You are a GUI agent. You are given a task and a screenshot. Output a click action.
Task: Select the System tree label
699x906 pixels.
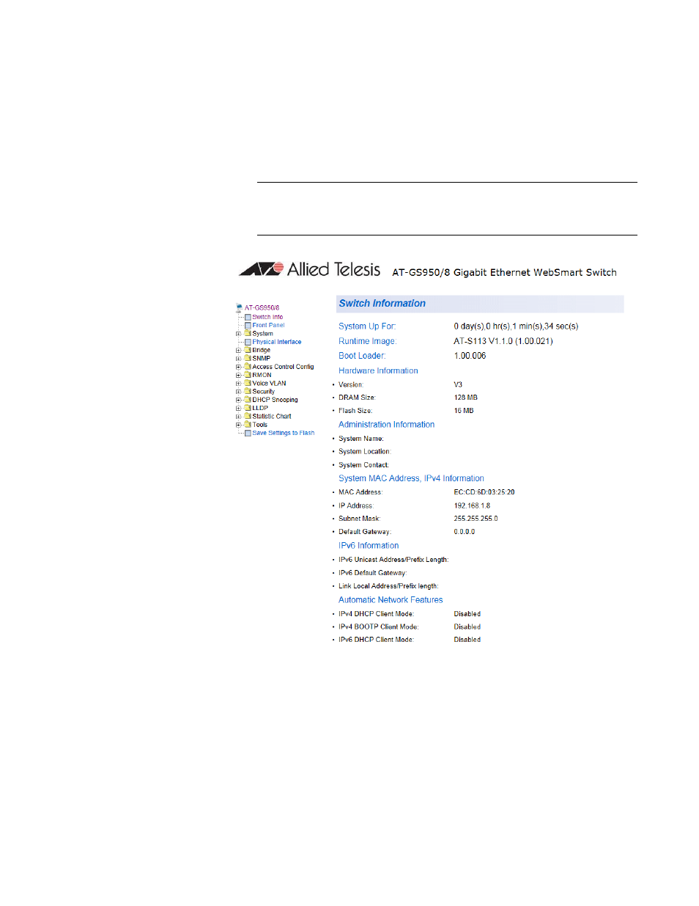click(262, 334)
